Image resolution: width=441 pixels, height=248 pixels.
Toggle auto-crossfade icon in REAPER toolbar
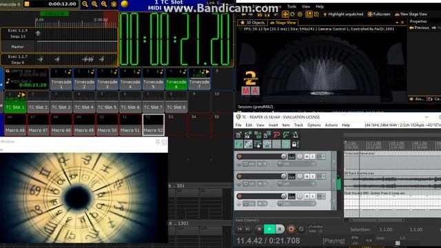(x=238, y=144)
